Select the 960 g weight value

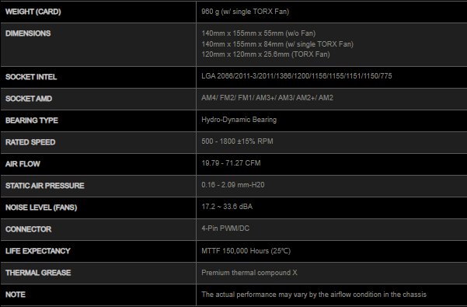pos(245,12)
